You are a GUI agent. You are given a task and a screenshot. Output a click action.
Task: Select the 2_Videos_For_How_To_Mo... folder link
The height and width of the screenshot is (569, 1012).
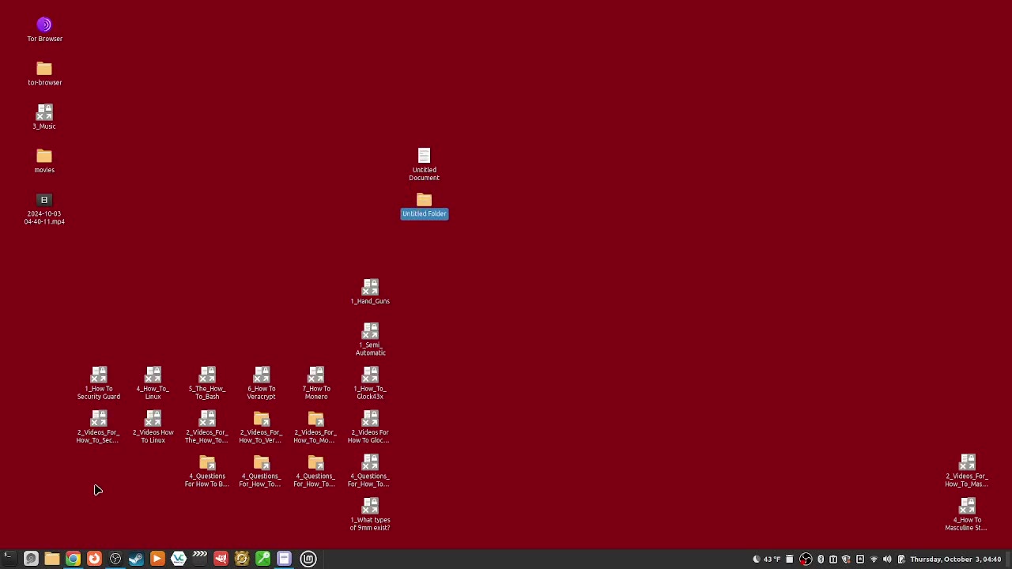point(315,427)
